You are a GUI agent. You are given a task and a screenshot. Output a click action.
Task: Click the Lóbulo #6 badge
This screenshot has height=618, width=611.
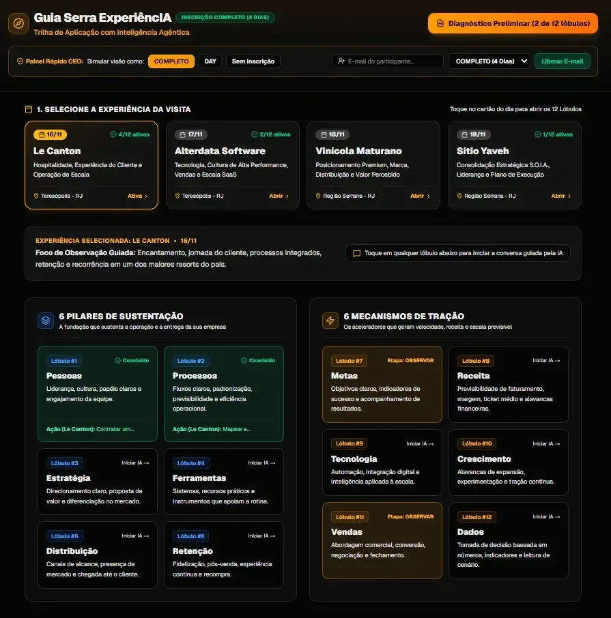tap(191, 536)
